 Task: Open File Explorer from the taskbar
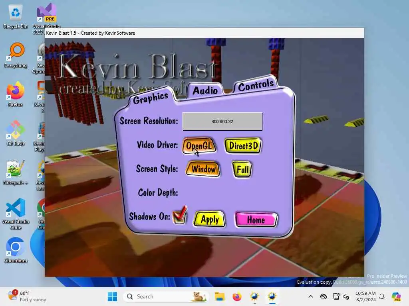220,296
